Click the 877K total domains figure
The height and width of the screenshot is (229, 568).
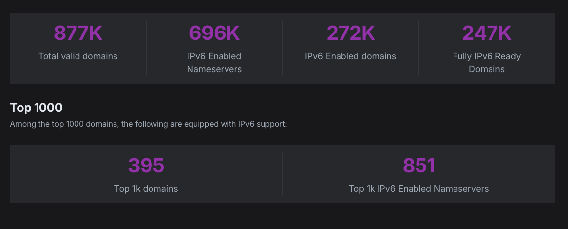coord(78,33)
